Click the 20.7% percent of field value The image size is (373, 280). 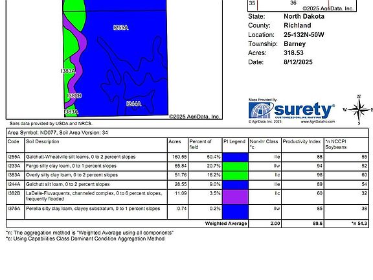(x=214, y=166)
